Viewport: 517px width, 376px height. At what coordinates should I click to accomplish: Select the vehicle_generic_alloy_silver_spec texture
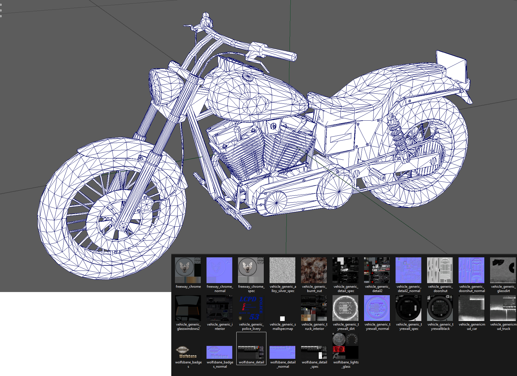pyautogui.click(x=282, y=270)
